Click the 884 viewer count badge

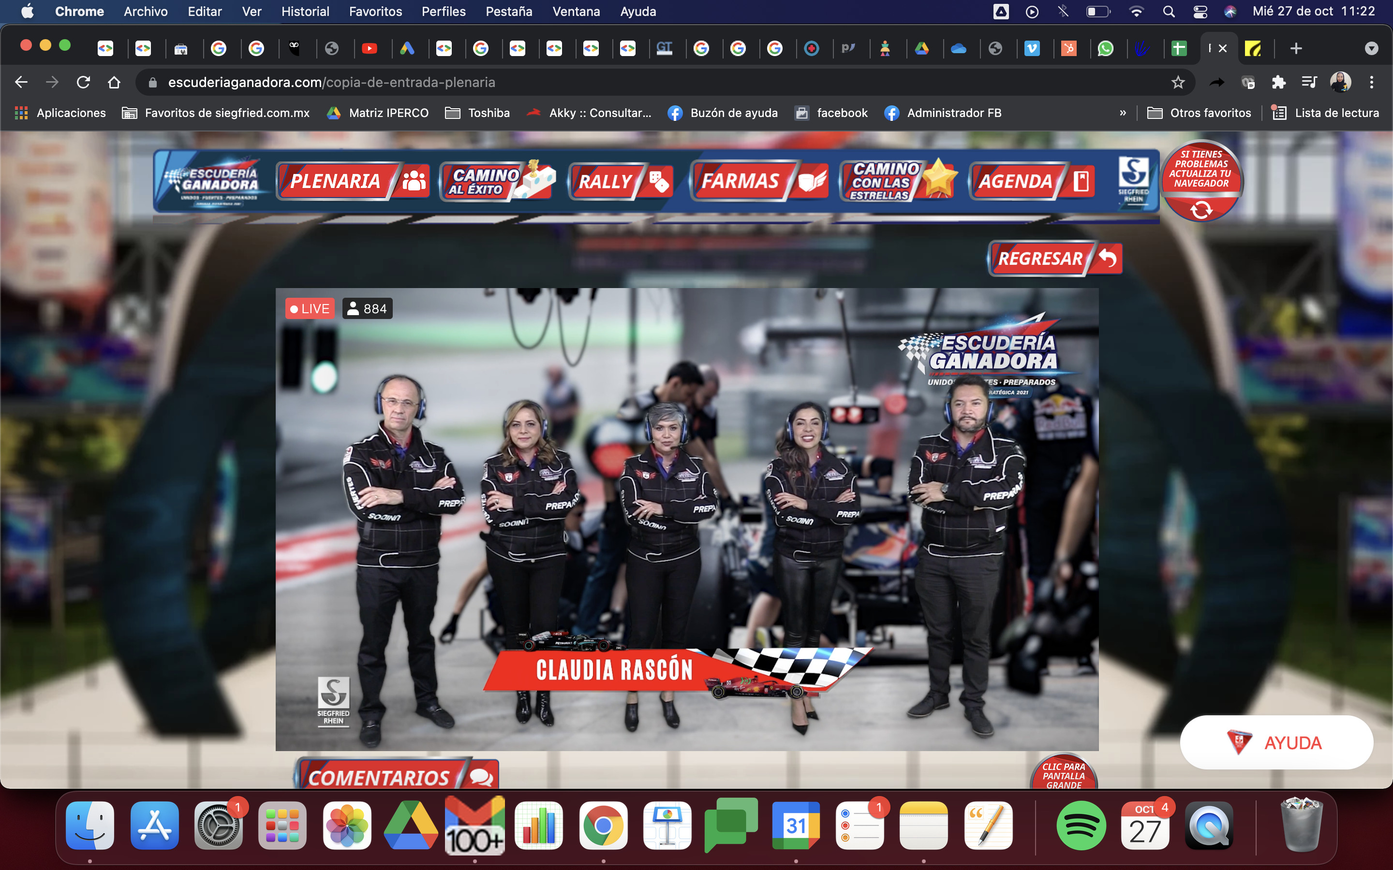367,308
